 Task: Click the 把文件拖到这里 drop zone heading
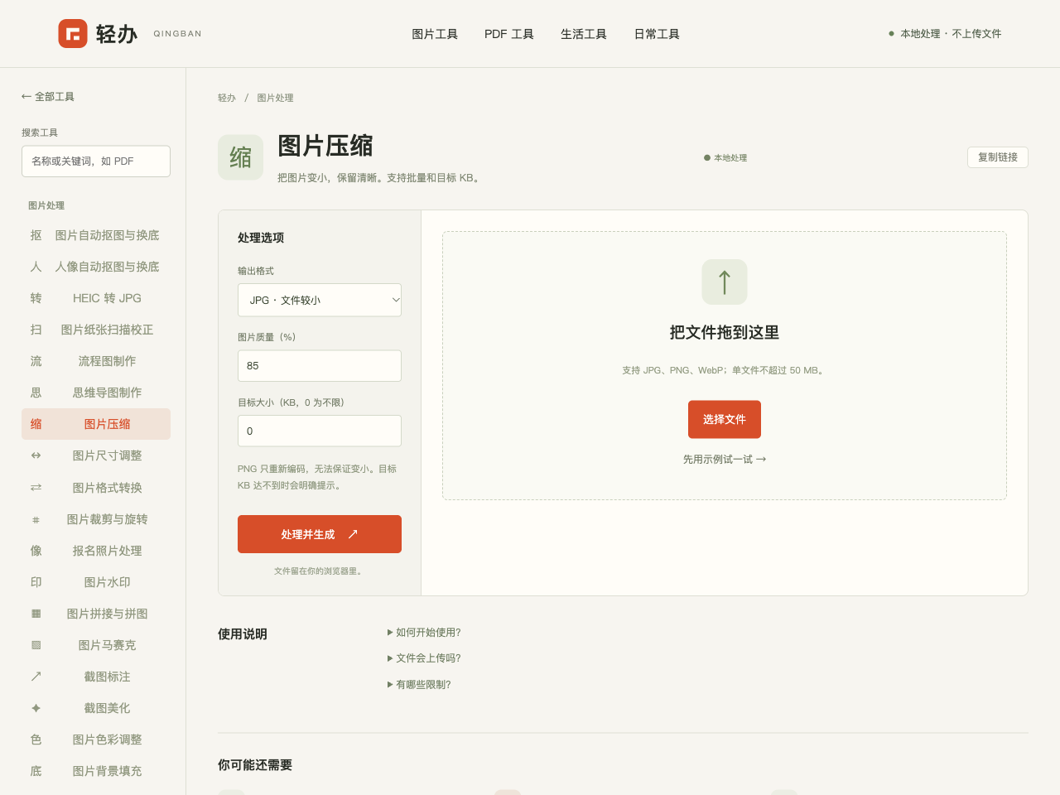pos(725,333)
